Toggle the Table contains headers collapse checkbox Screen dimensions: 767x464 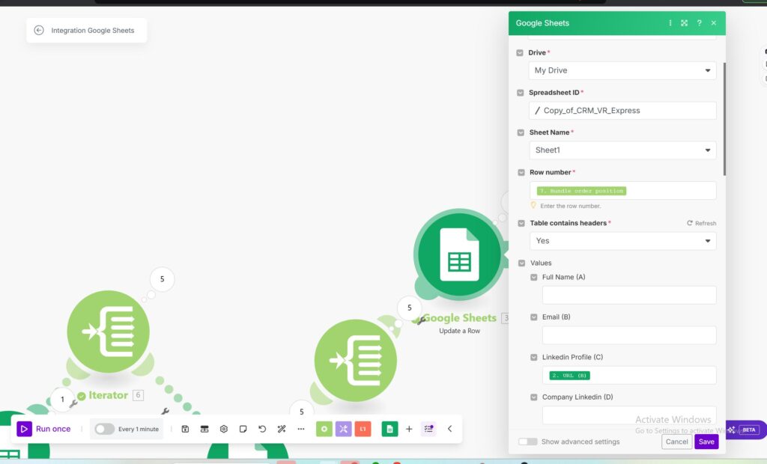(521, 224)
